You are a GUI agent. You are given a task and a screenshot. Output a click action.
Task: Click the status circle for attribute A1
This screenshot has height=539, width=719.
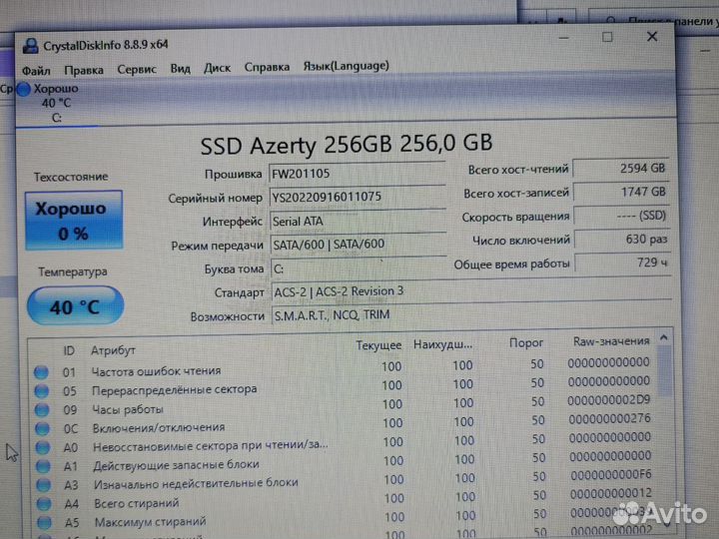pyautogui.click(x=44, y=466)
